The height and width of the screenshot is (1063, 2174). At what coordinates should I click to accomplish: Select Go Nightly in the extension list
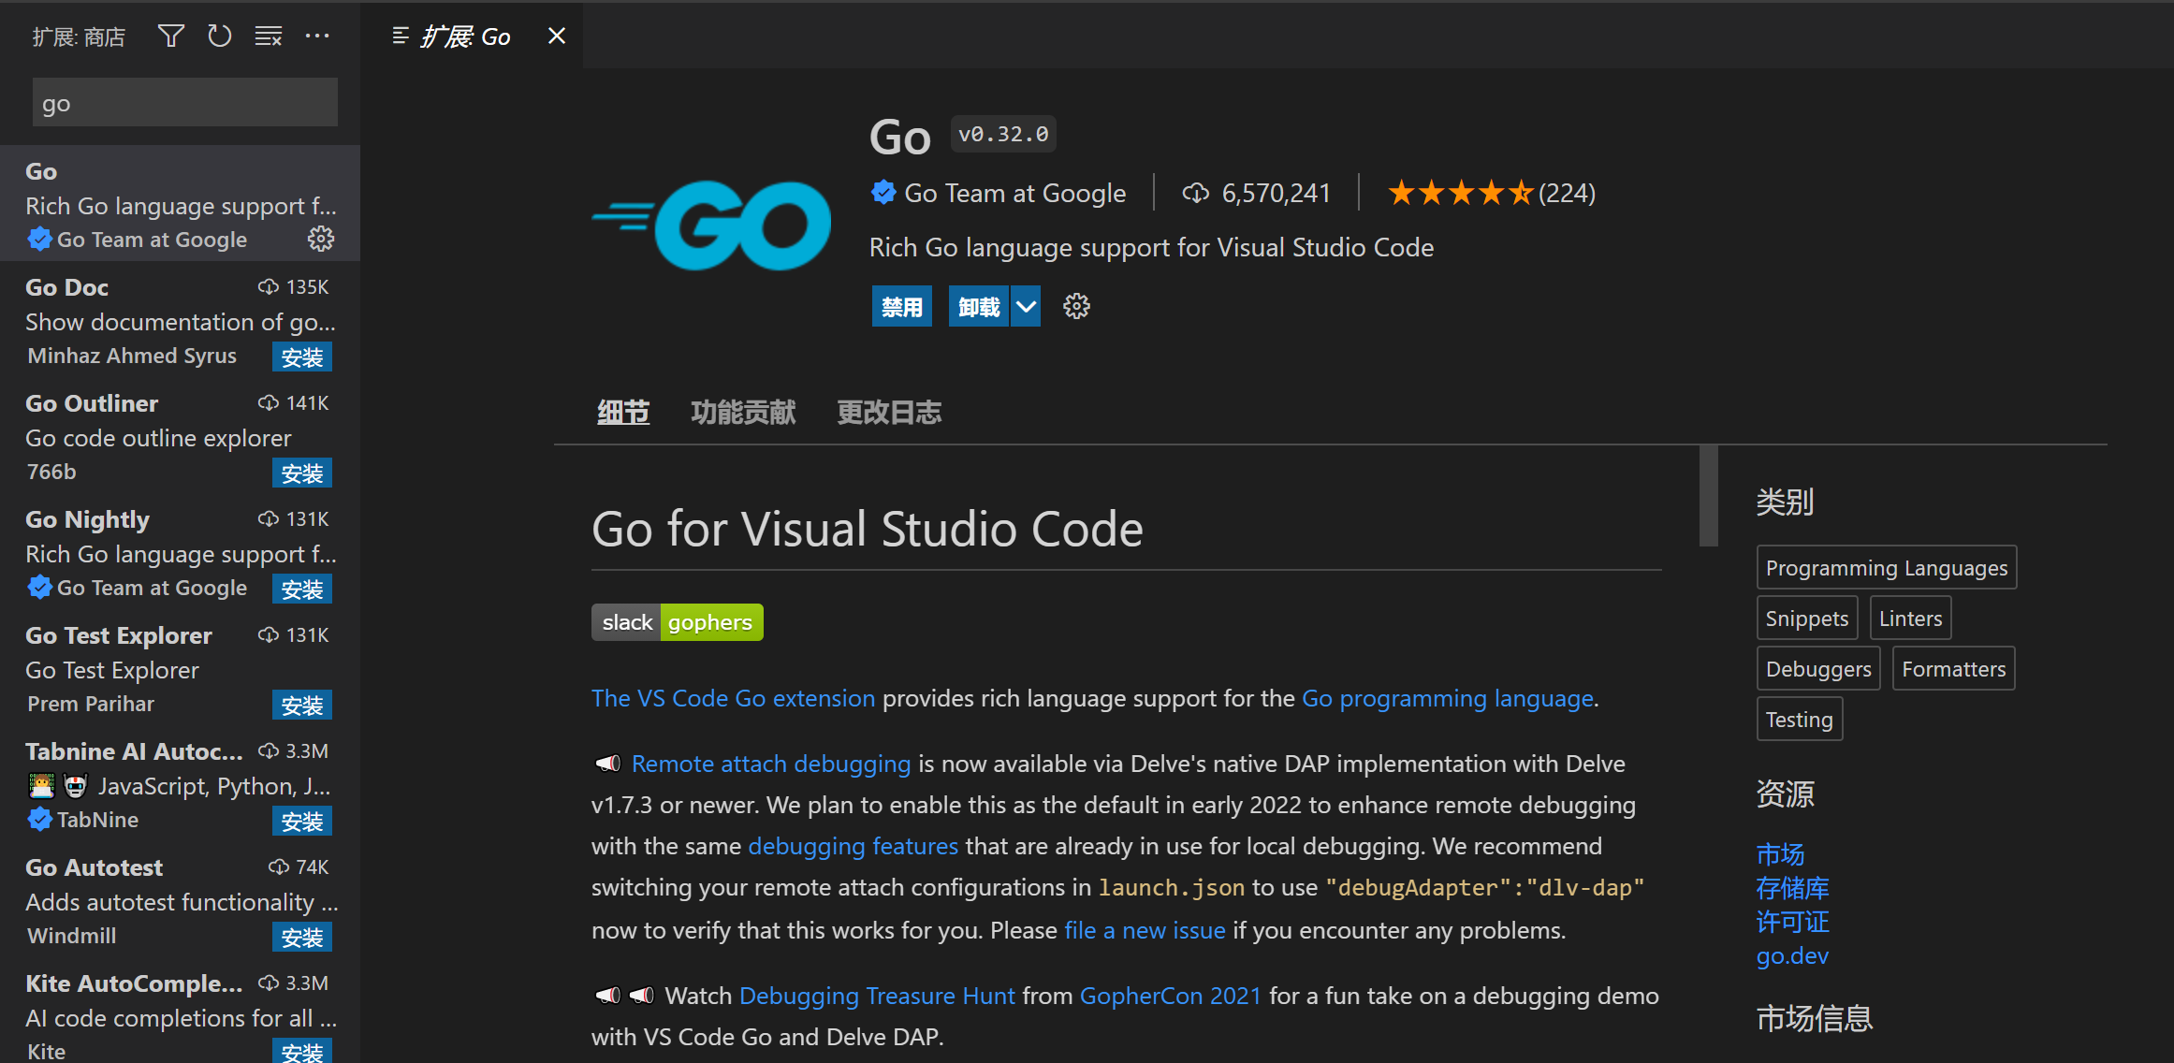[87, 519]
